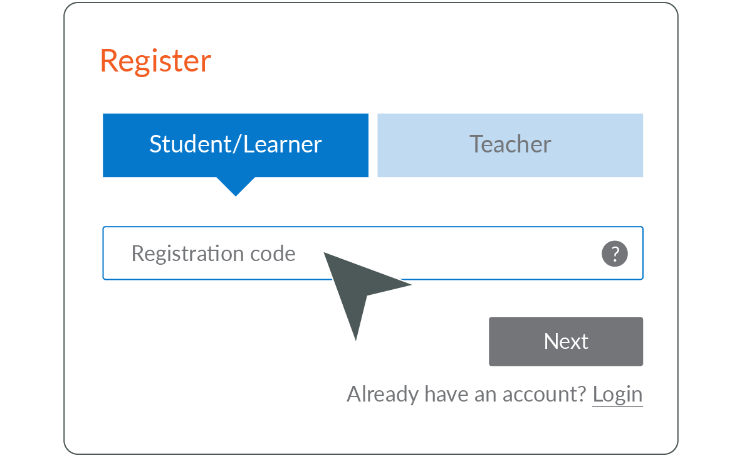Switch to the Teacher tab
This screenshot has width=742, height=458.
[510, 145]
